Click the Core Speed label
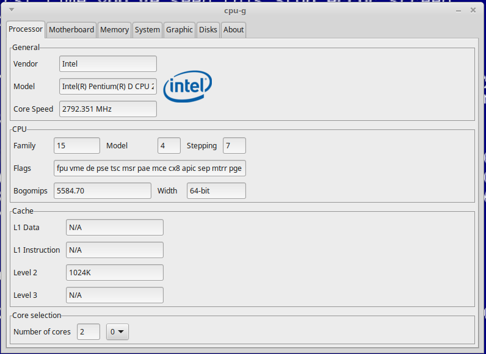486x354 pixels. click(x=33, y=109)
